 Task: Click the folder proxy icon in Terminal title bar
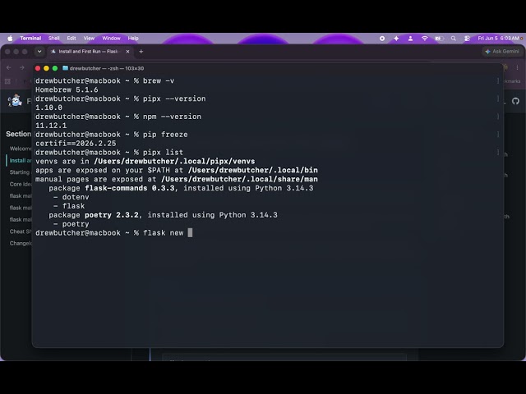[x=66, y=68]
